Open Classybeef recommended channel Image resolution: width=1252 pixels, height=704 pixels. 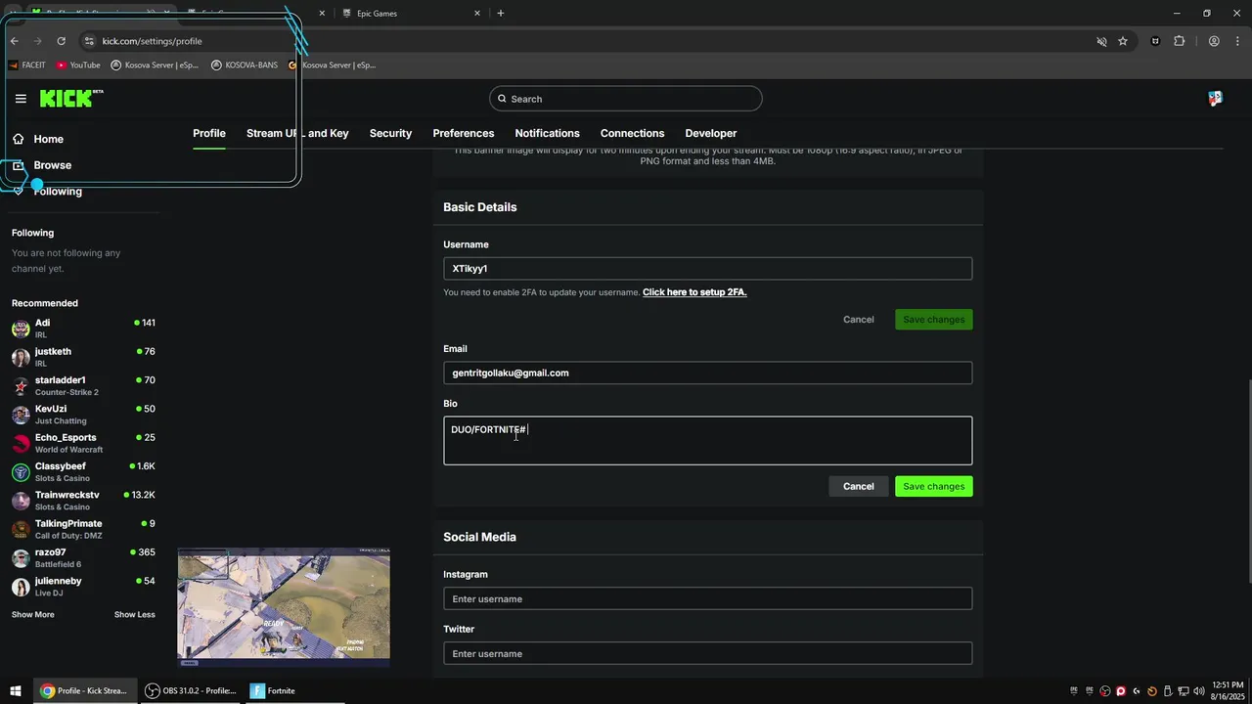point(83,472)
